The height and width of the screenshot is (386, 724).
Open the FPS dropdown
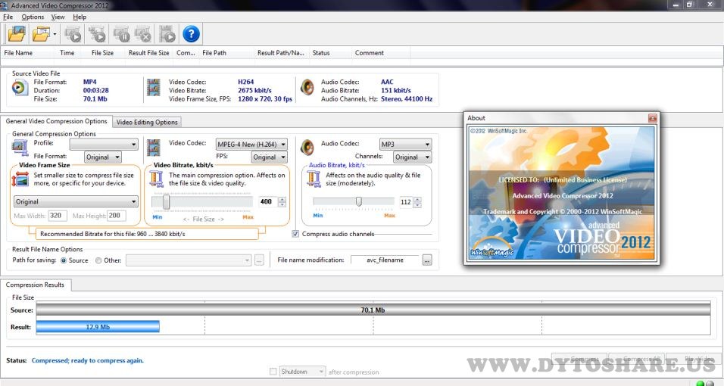[269, 157]
